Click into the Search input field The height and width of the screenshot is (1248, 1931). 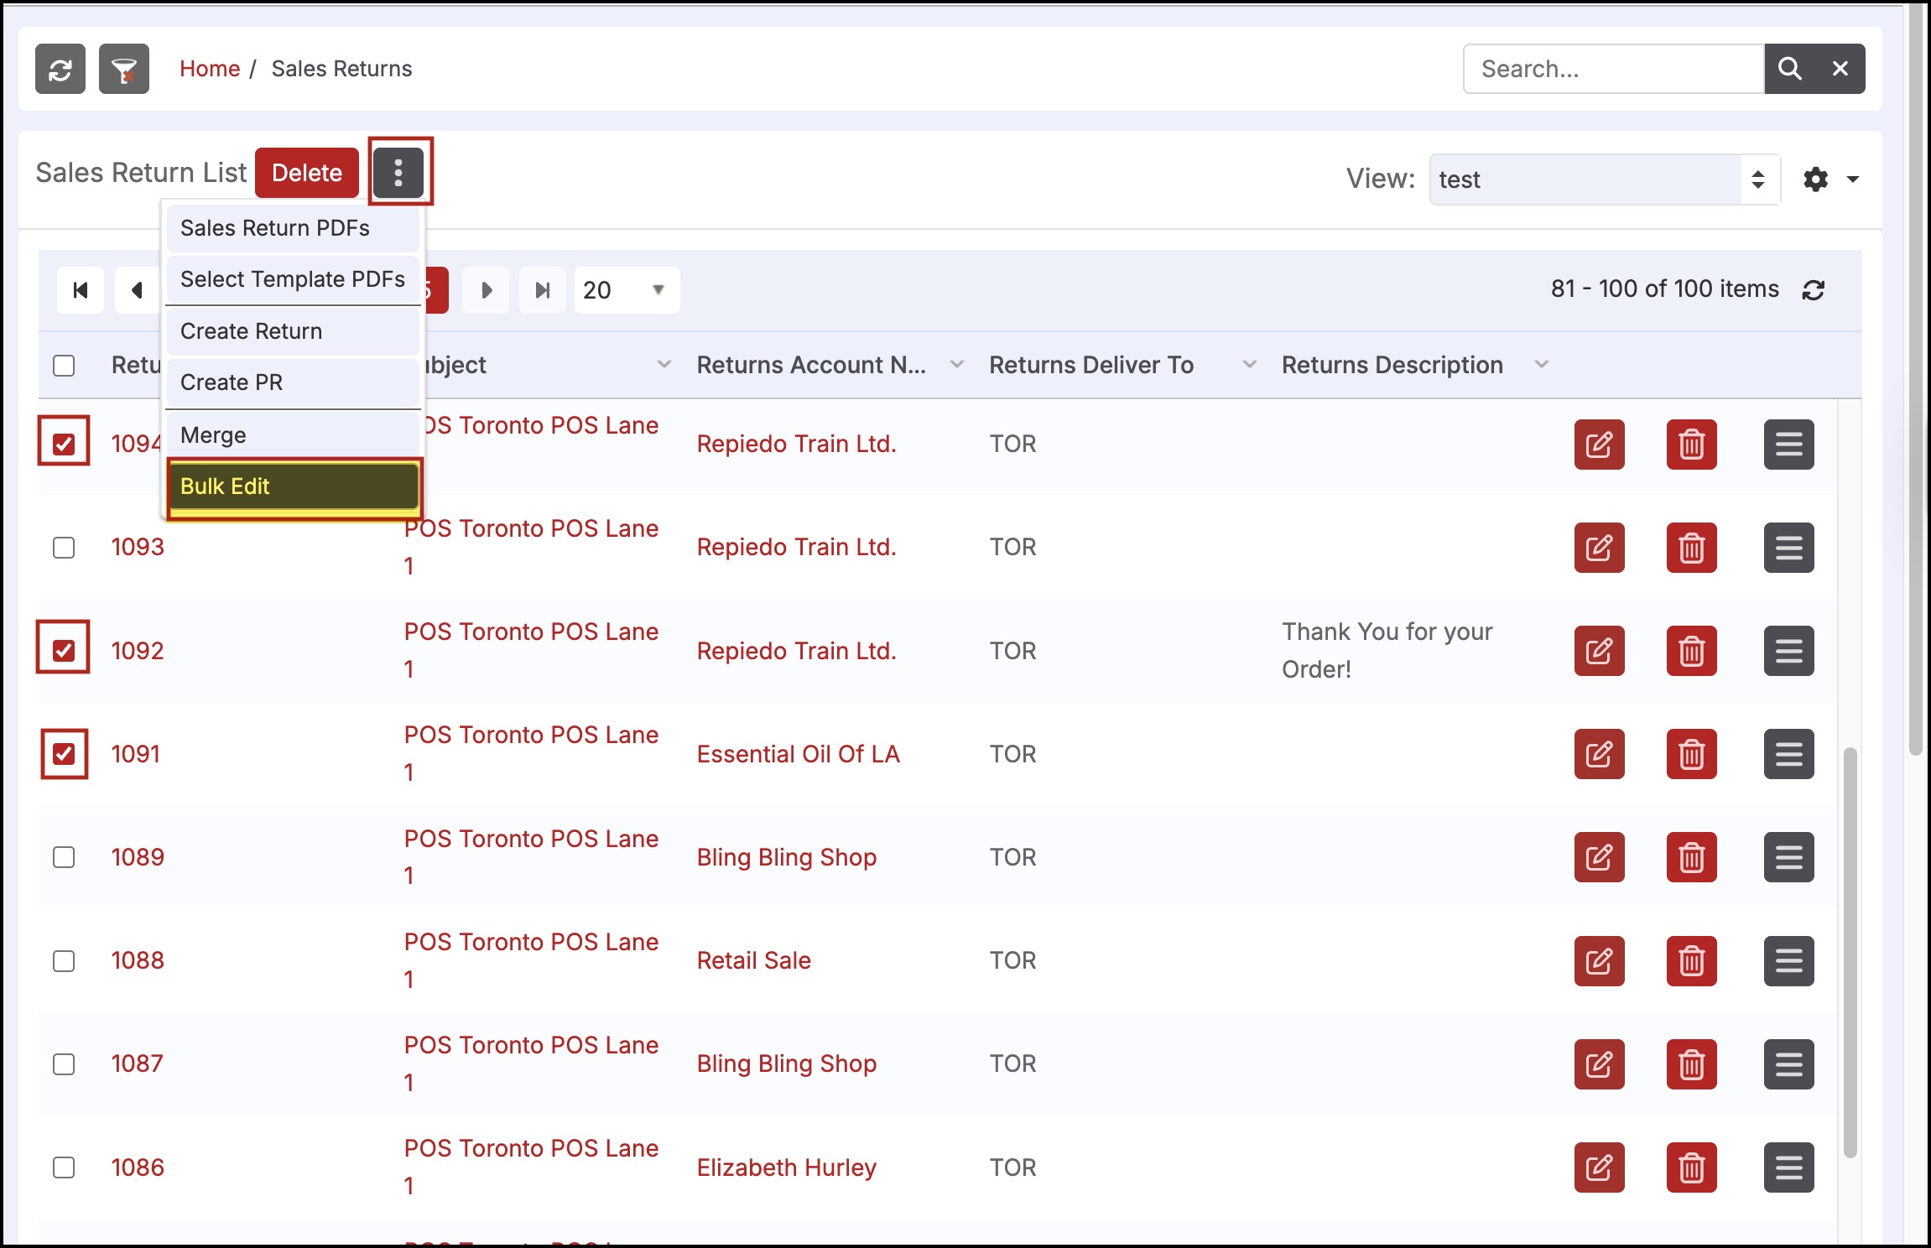click(x=1612, y=69)
